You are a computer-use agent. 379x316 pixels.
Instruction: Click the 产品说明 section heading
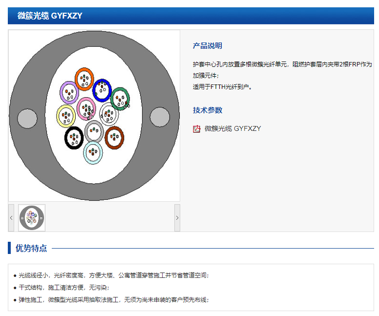click(x=208, y=46)
